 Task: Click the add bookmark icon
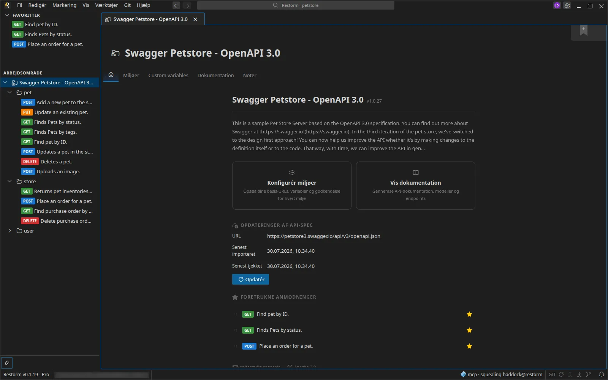[x=584, y=31]
